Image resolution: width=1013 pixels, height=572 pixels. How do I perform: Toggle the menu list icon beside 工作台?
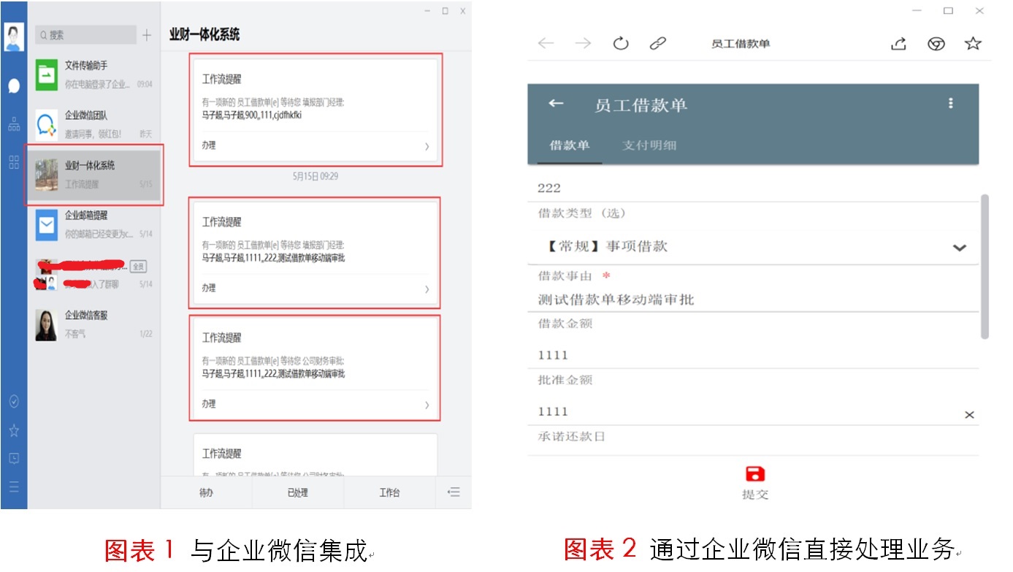454,492
